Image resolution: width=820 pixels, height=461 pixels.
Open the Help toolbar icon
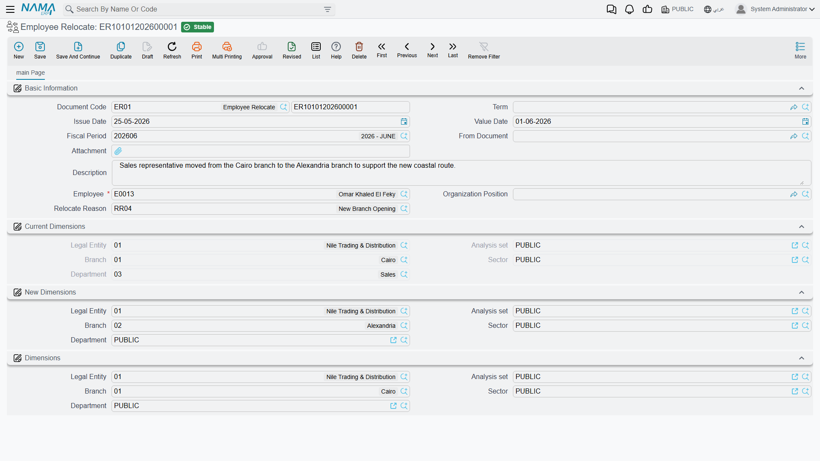coord(336,50)
